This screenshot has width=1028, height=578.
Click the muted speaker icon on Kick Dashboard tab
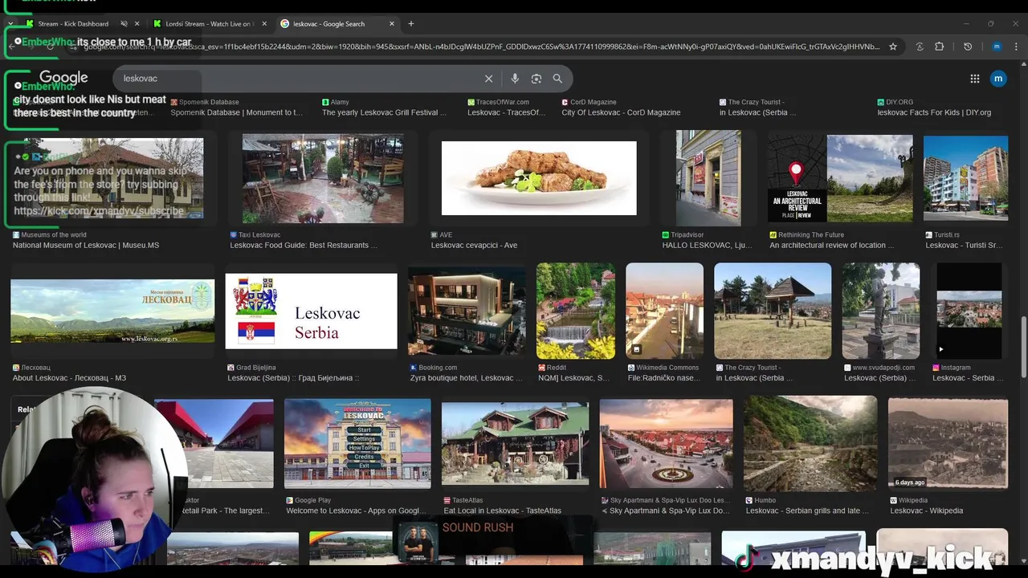(x=124, y=24)
